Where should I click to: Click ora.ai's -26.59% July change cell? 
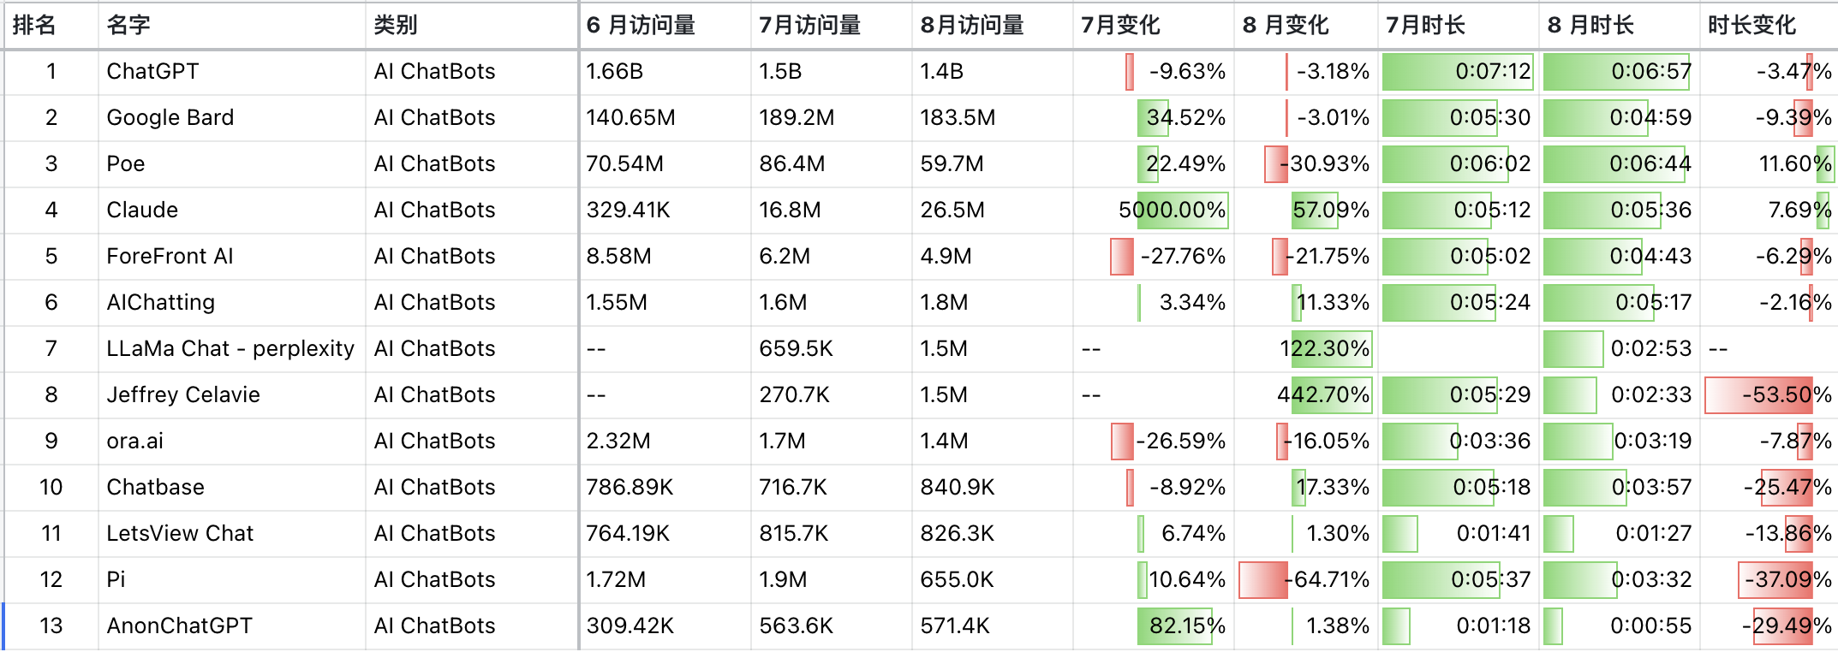[1154, 442]
